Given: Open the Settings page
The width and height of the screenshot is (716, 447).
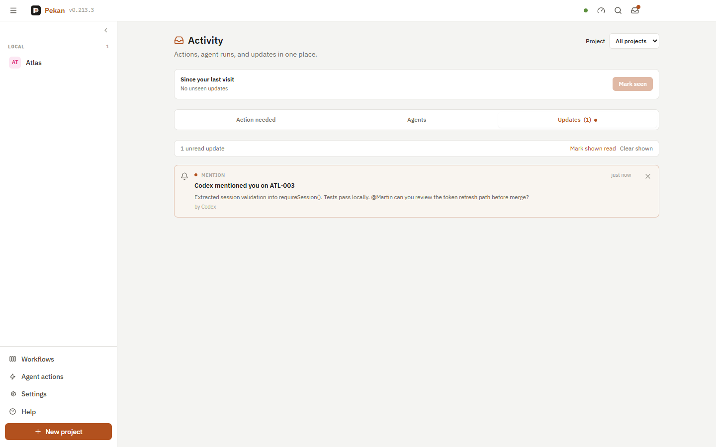Looking at the screenshot, I should coord(59,394).
